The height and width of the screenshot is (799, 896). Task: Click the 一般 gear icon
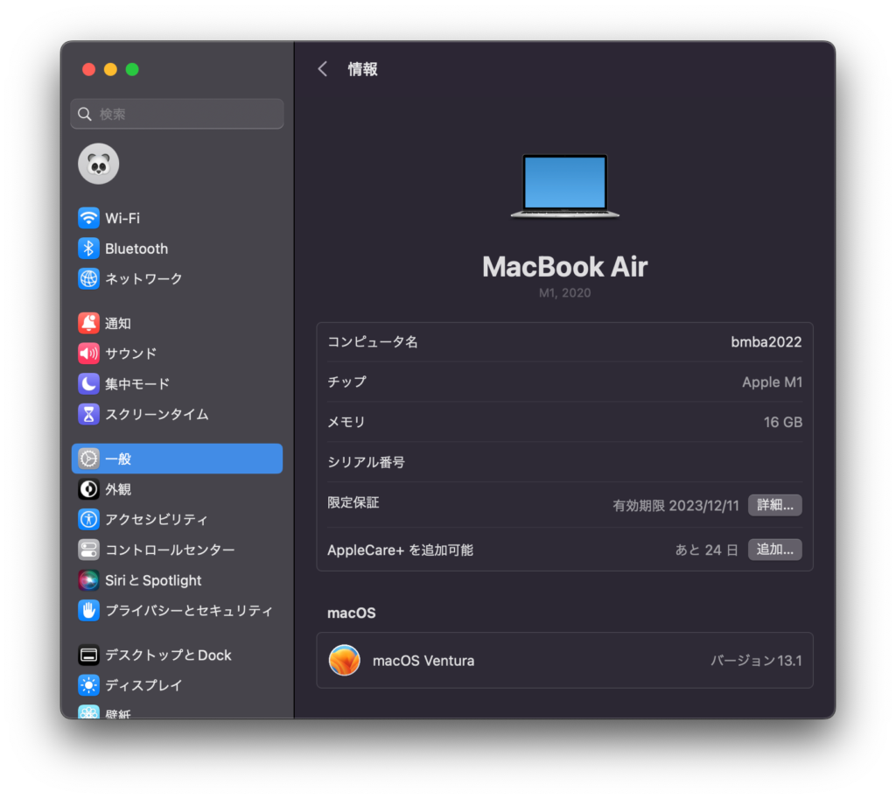[x=88, y=459]
